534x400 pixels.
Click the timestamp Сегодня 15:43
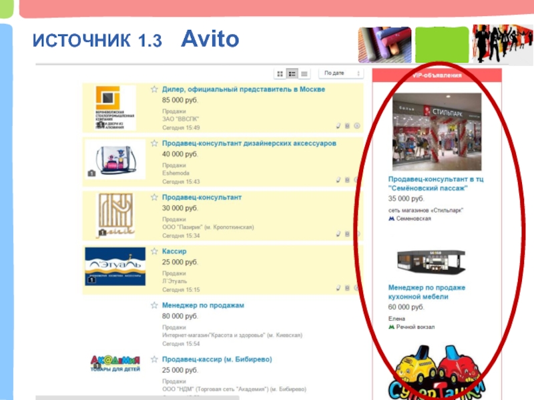point(181,182)
